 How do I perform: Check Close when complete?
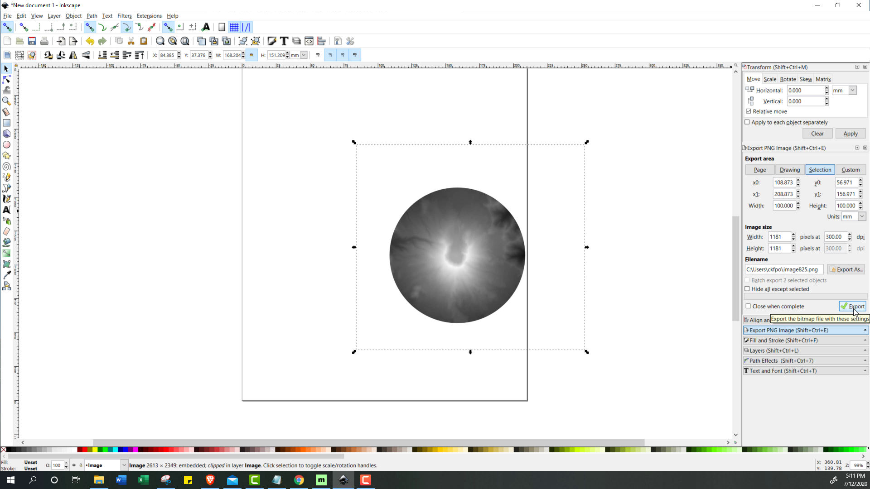(x=748, y=306)
